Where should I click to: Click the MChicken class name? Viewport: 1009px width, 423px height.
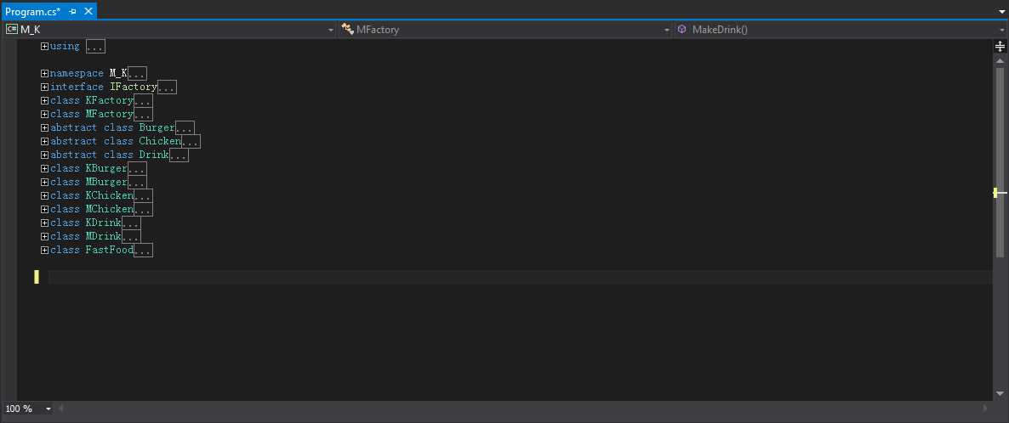[x=110, y=209]
